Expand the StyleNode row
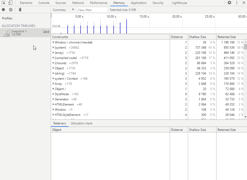 tap(53, 94)
